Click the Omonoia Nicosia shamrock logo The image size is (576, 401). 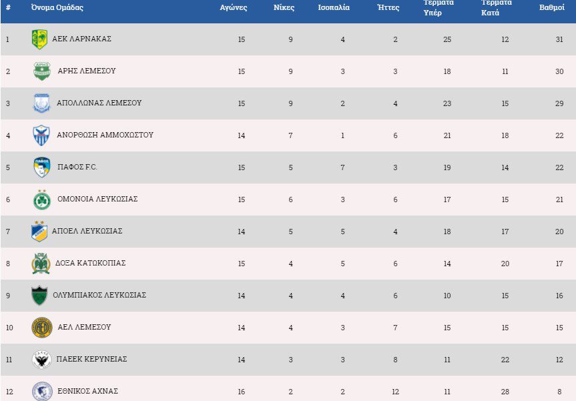(41, 199)
